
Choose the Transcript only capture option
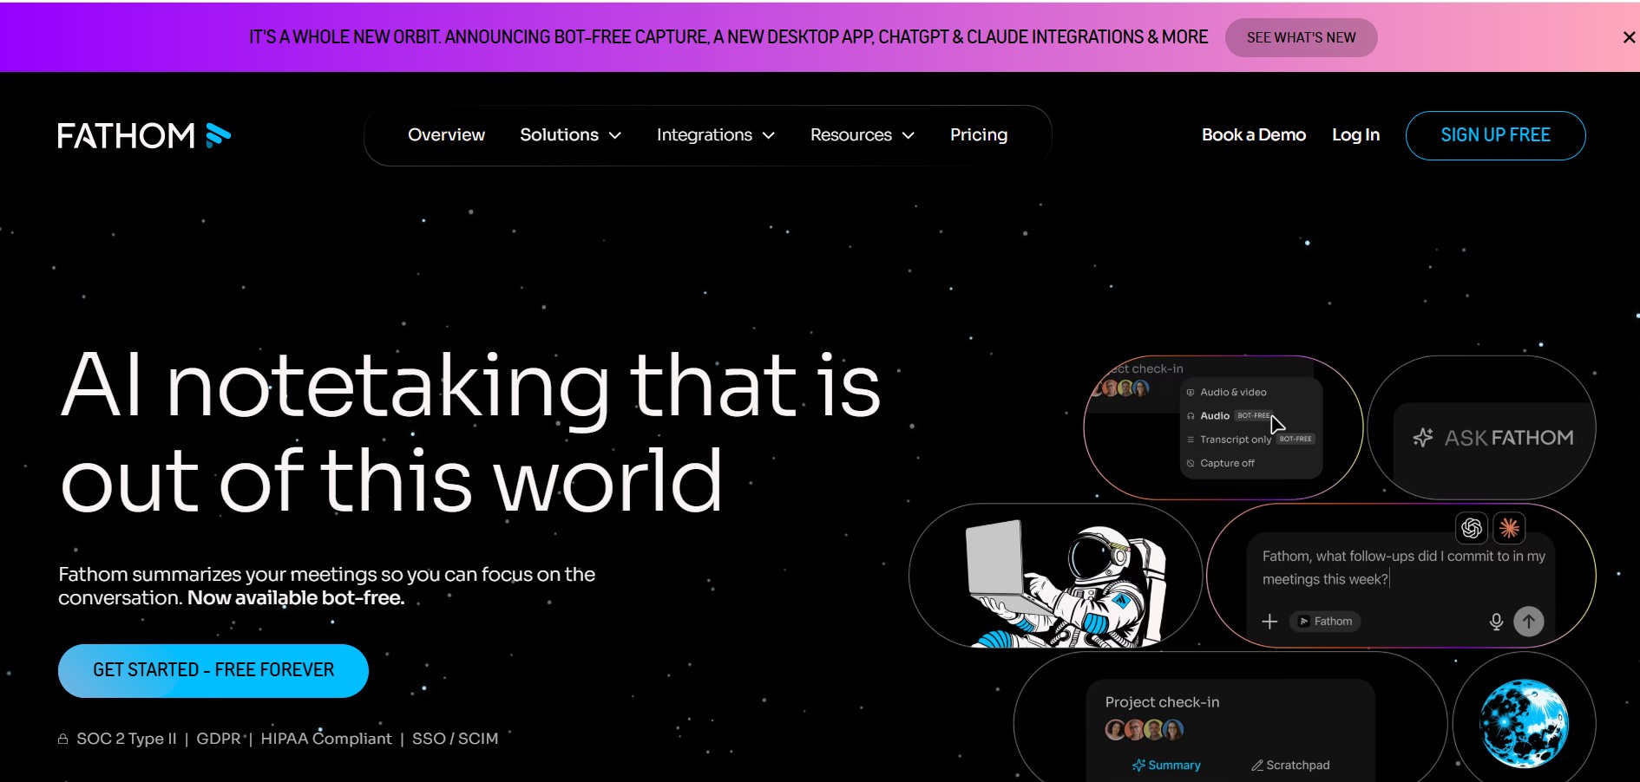tap(1250, 440)
